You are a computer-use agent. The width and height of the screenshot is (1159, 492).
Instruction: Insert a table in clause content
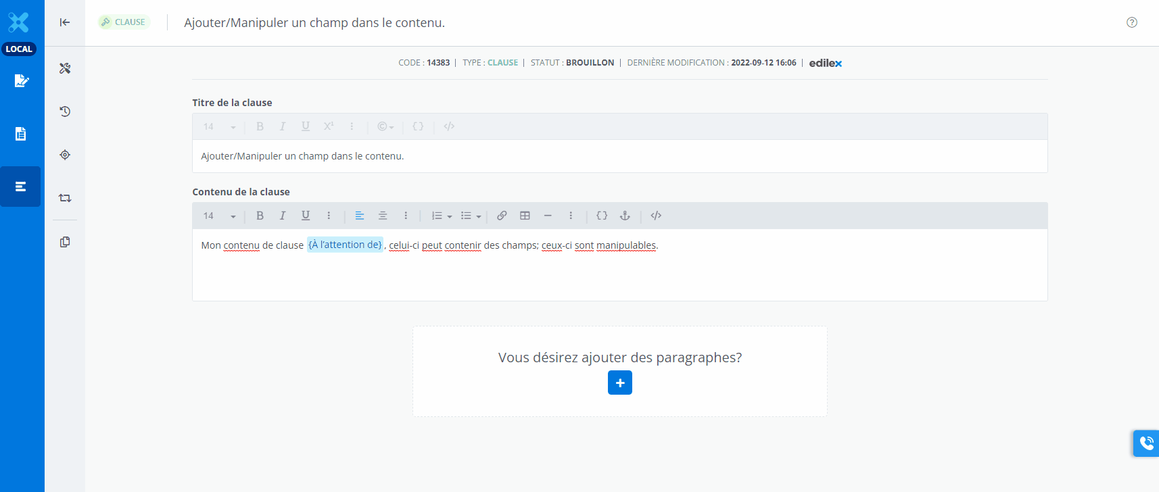click(525, 216)
